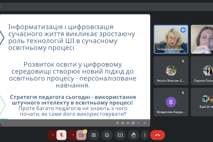Click the purple B avatar
The width and height of the screenshot is (213, 142).
pos(171,102)
